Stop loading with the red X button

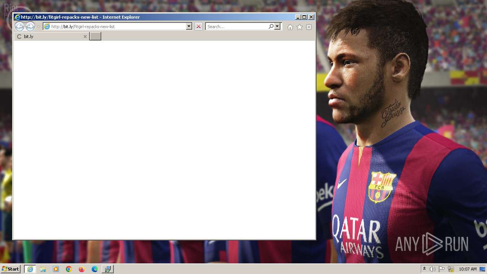coord(198,26)
